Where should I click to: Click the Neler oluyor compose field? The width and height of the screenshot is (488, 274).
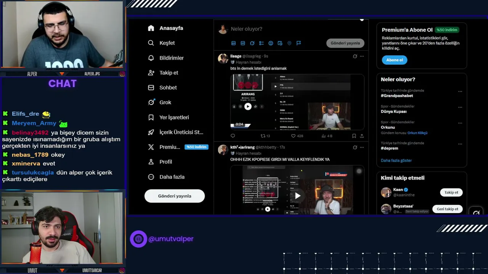(246, 29)
